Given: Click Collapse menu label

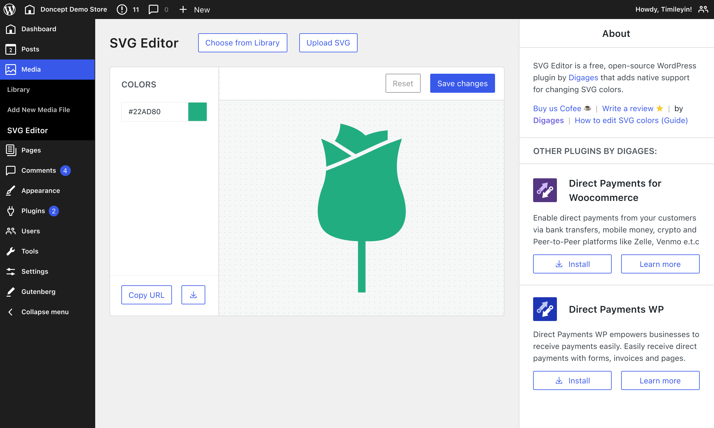Looking at the screenshot, I should [45, 312].
